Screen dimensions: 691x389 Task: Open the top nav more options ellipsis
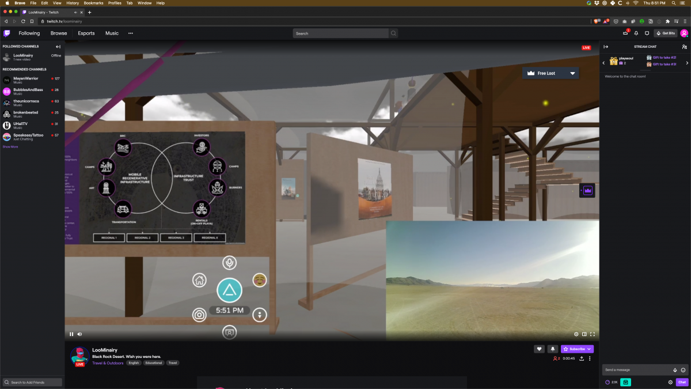coord(131,33)
